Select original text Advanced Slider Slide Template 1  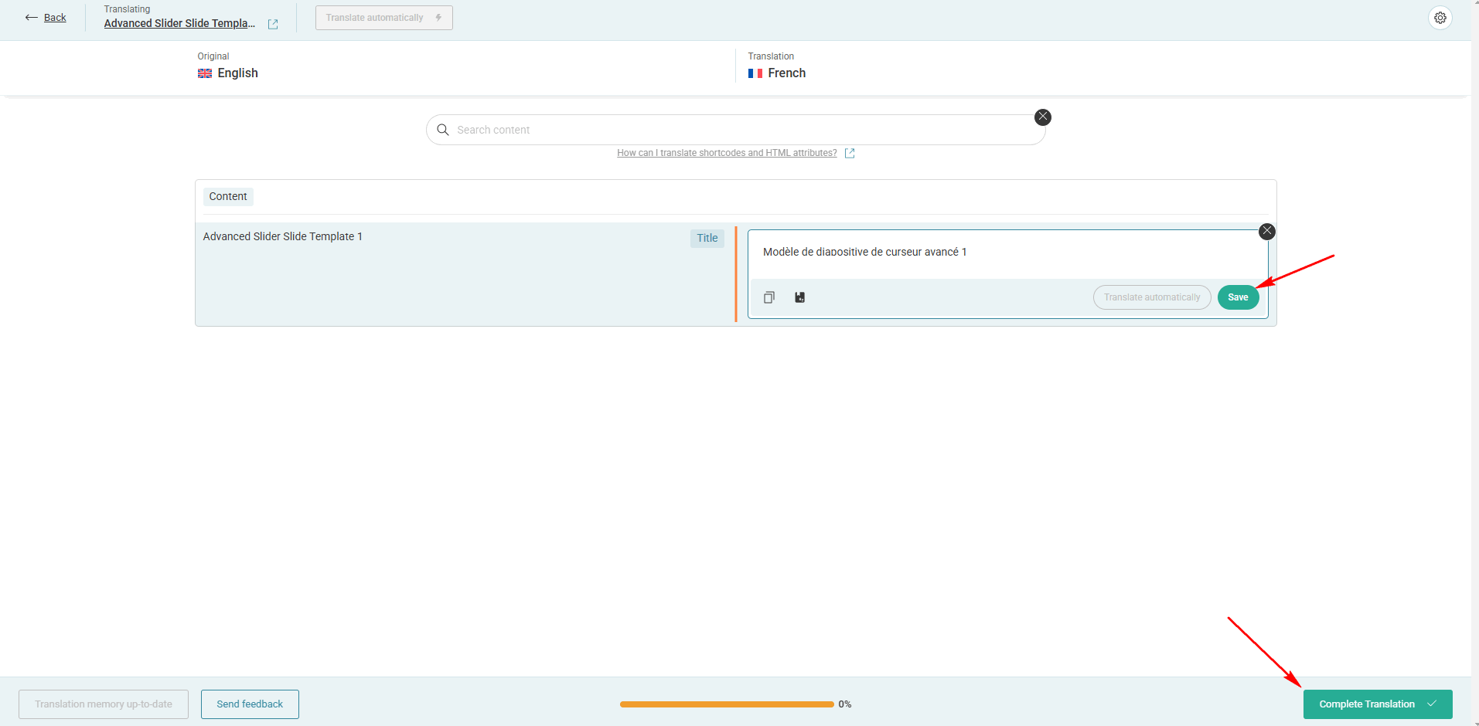coord(283,236)
